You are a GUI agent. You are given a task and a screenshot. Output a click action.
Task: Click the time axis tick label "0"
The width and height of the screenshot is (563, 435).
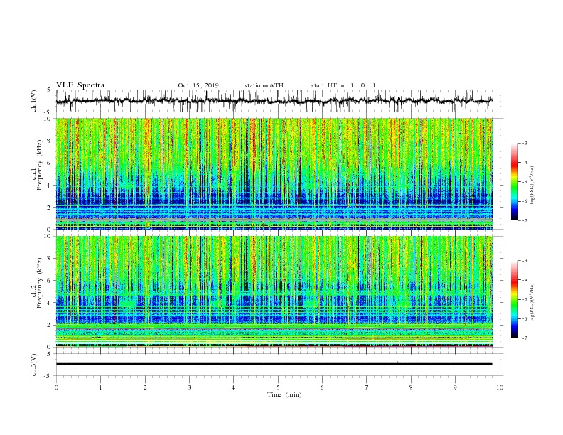pos(56,387)
